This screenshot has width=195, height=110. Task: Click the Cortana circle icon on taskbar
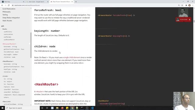tap(42, 108)
